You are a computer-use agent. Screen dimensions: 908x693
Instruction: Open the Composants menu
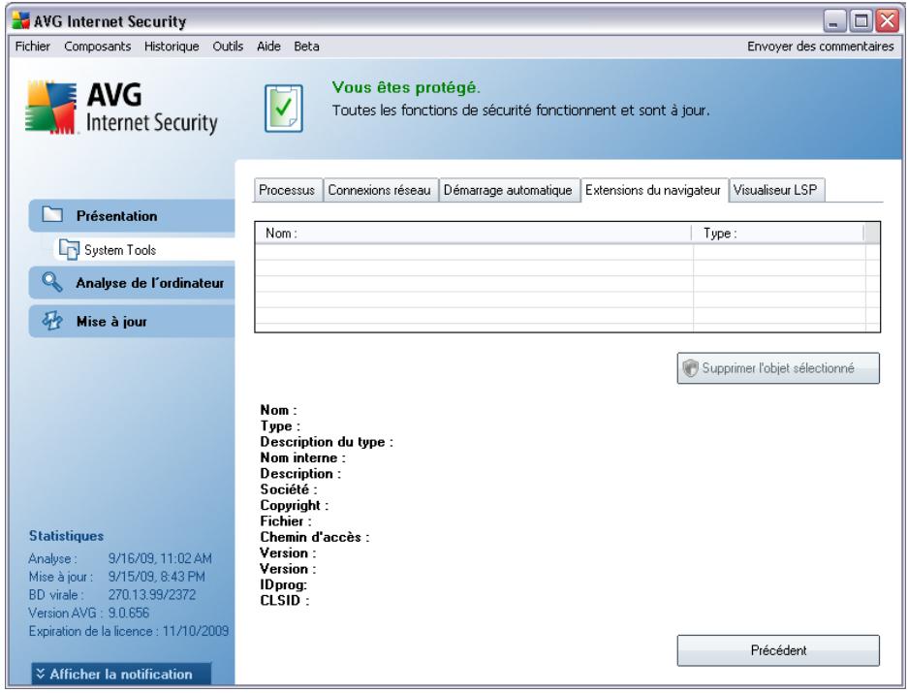pyautogui.click(x=97, y=47)
